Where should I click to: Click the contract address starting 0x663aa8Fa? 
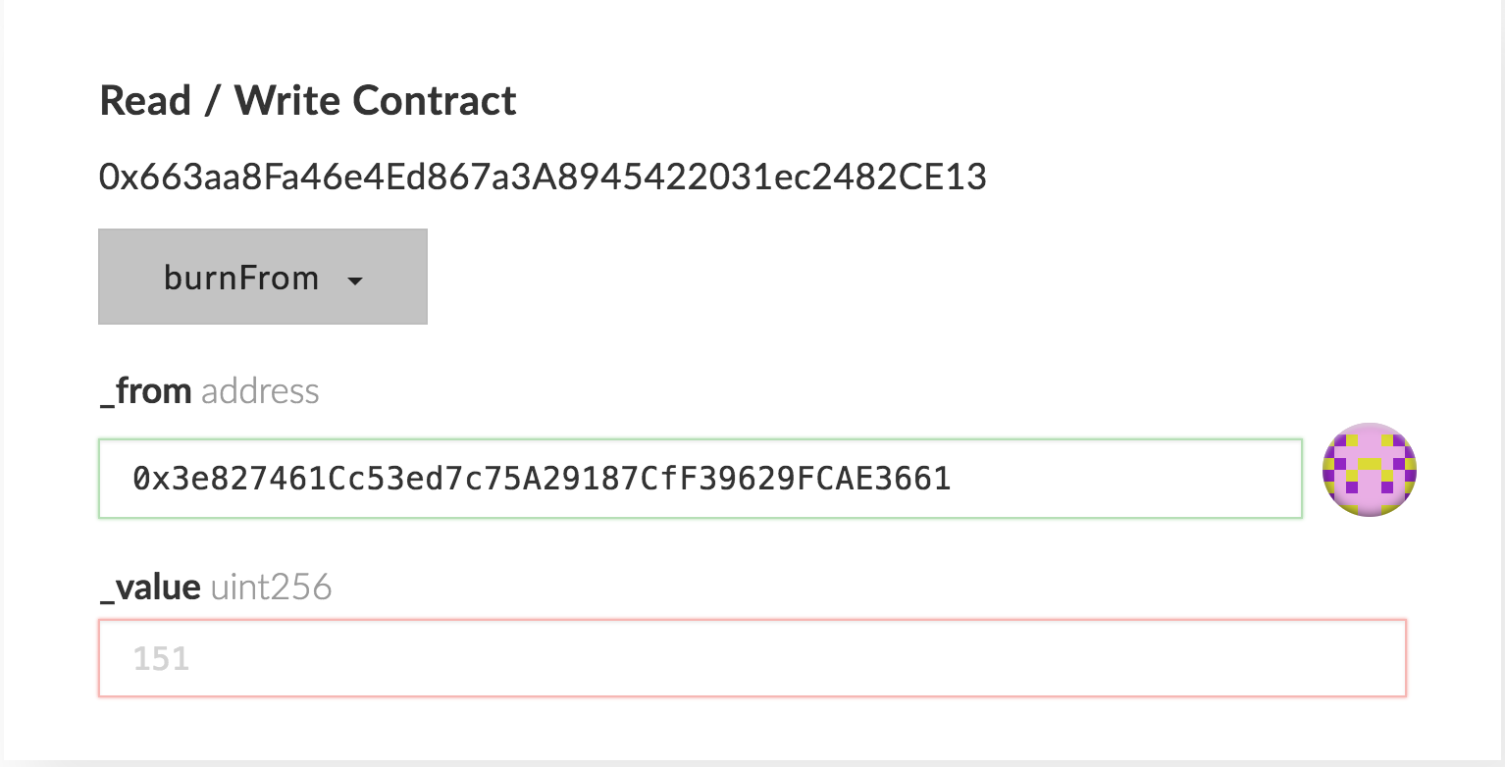click(542, 178)
